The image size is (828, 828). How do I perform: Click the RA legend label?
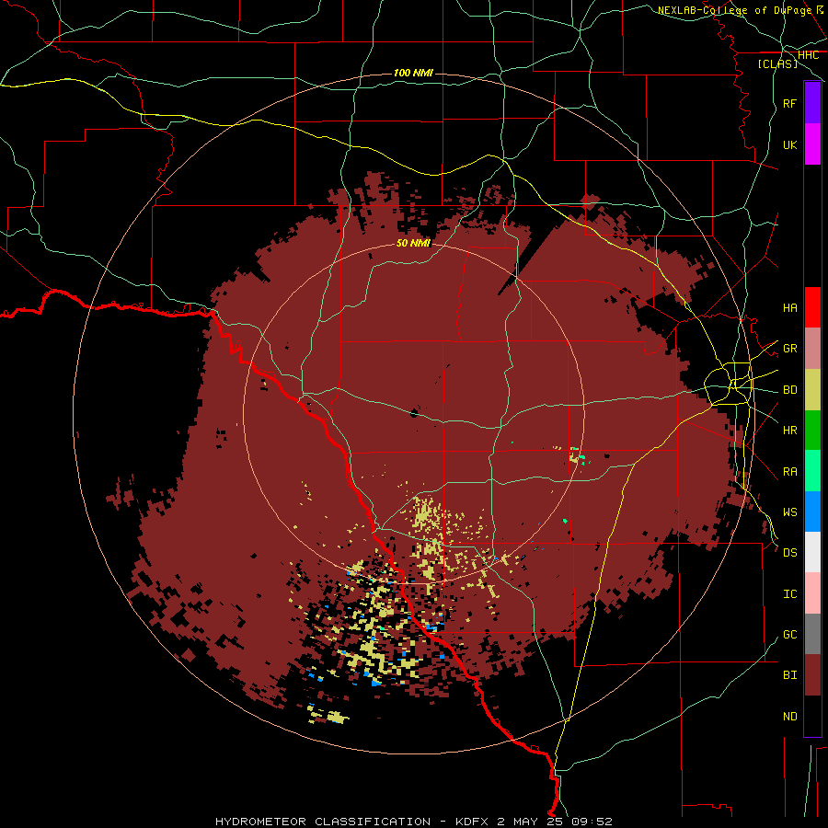click(789, 471)
